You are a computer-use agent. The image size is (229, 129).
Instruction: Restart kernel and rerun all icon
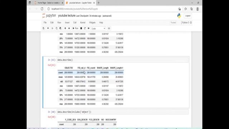(x=88, y=28)
